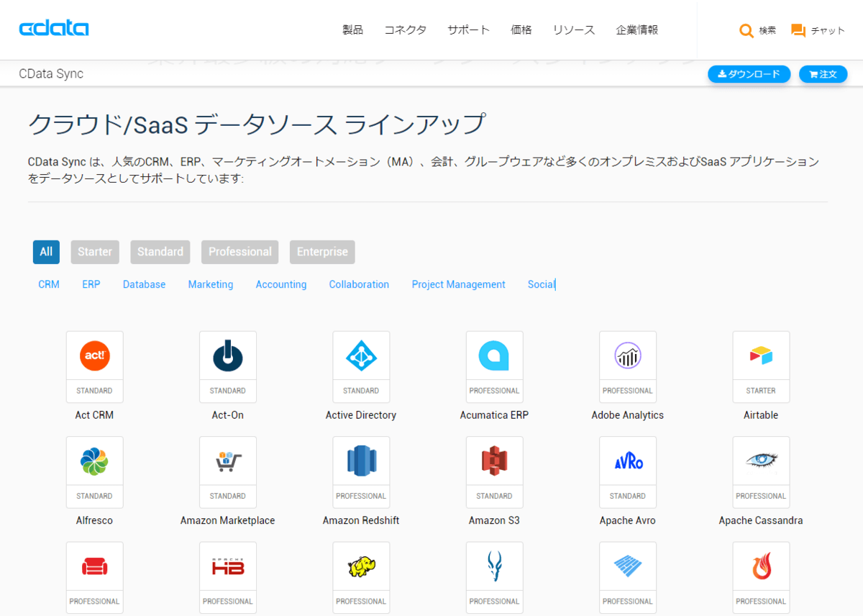The height and width of the screenshot is (616, 863).
Task: Open the Apache HBase logo icon
Action: (x=228, y=567)
